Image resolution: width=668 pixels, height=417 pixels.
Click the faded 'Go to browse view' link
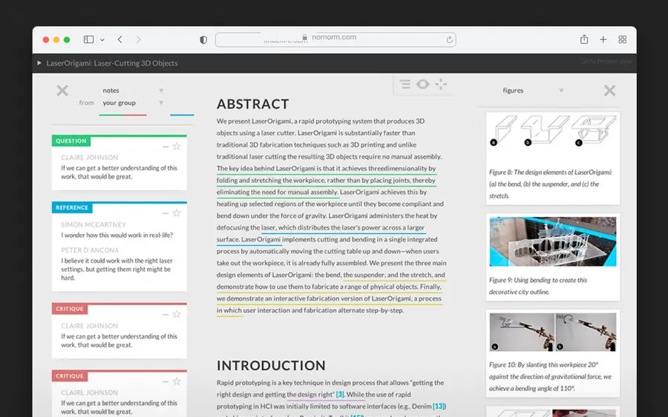point(606,61)
